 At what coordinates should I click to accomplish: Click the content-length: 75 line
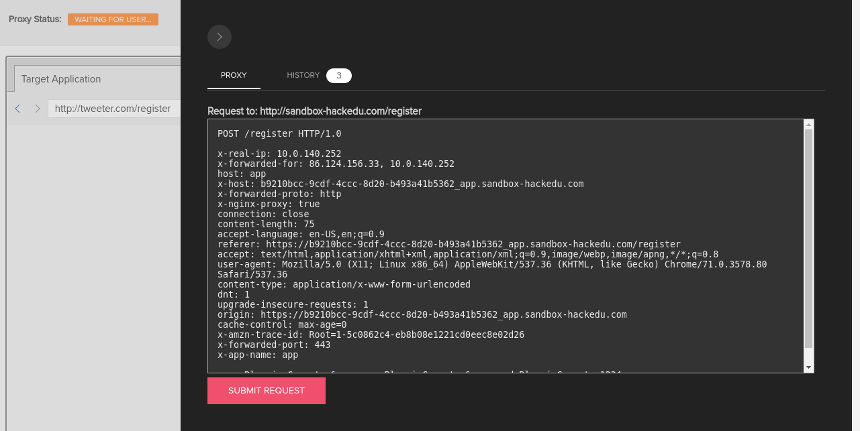(x=266, y=225)
